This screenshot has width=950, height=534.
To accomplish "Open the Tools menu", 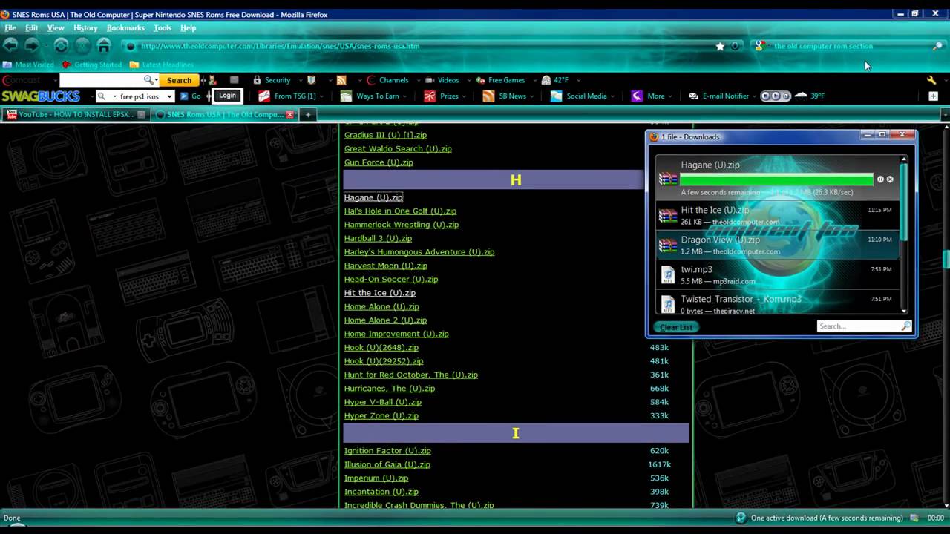I will point(163,28).
